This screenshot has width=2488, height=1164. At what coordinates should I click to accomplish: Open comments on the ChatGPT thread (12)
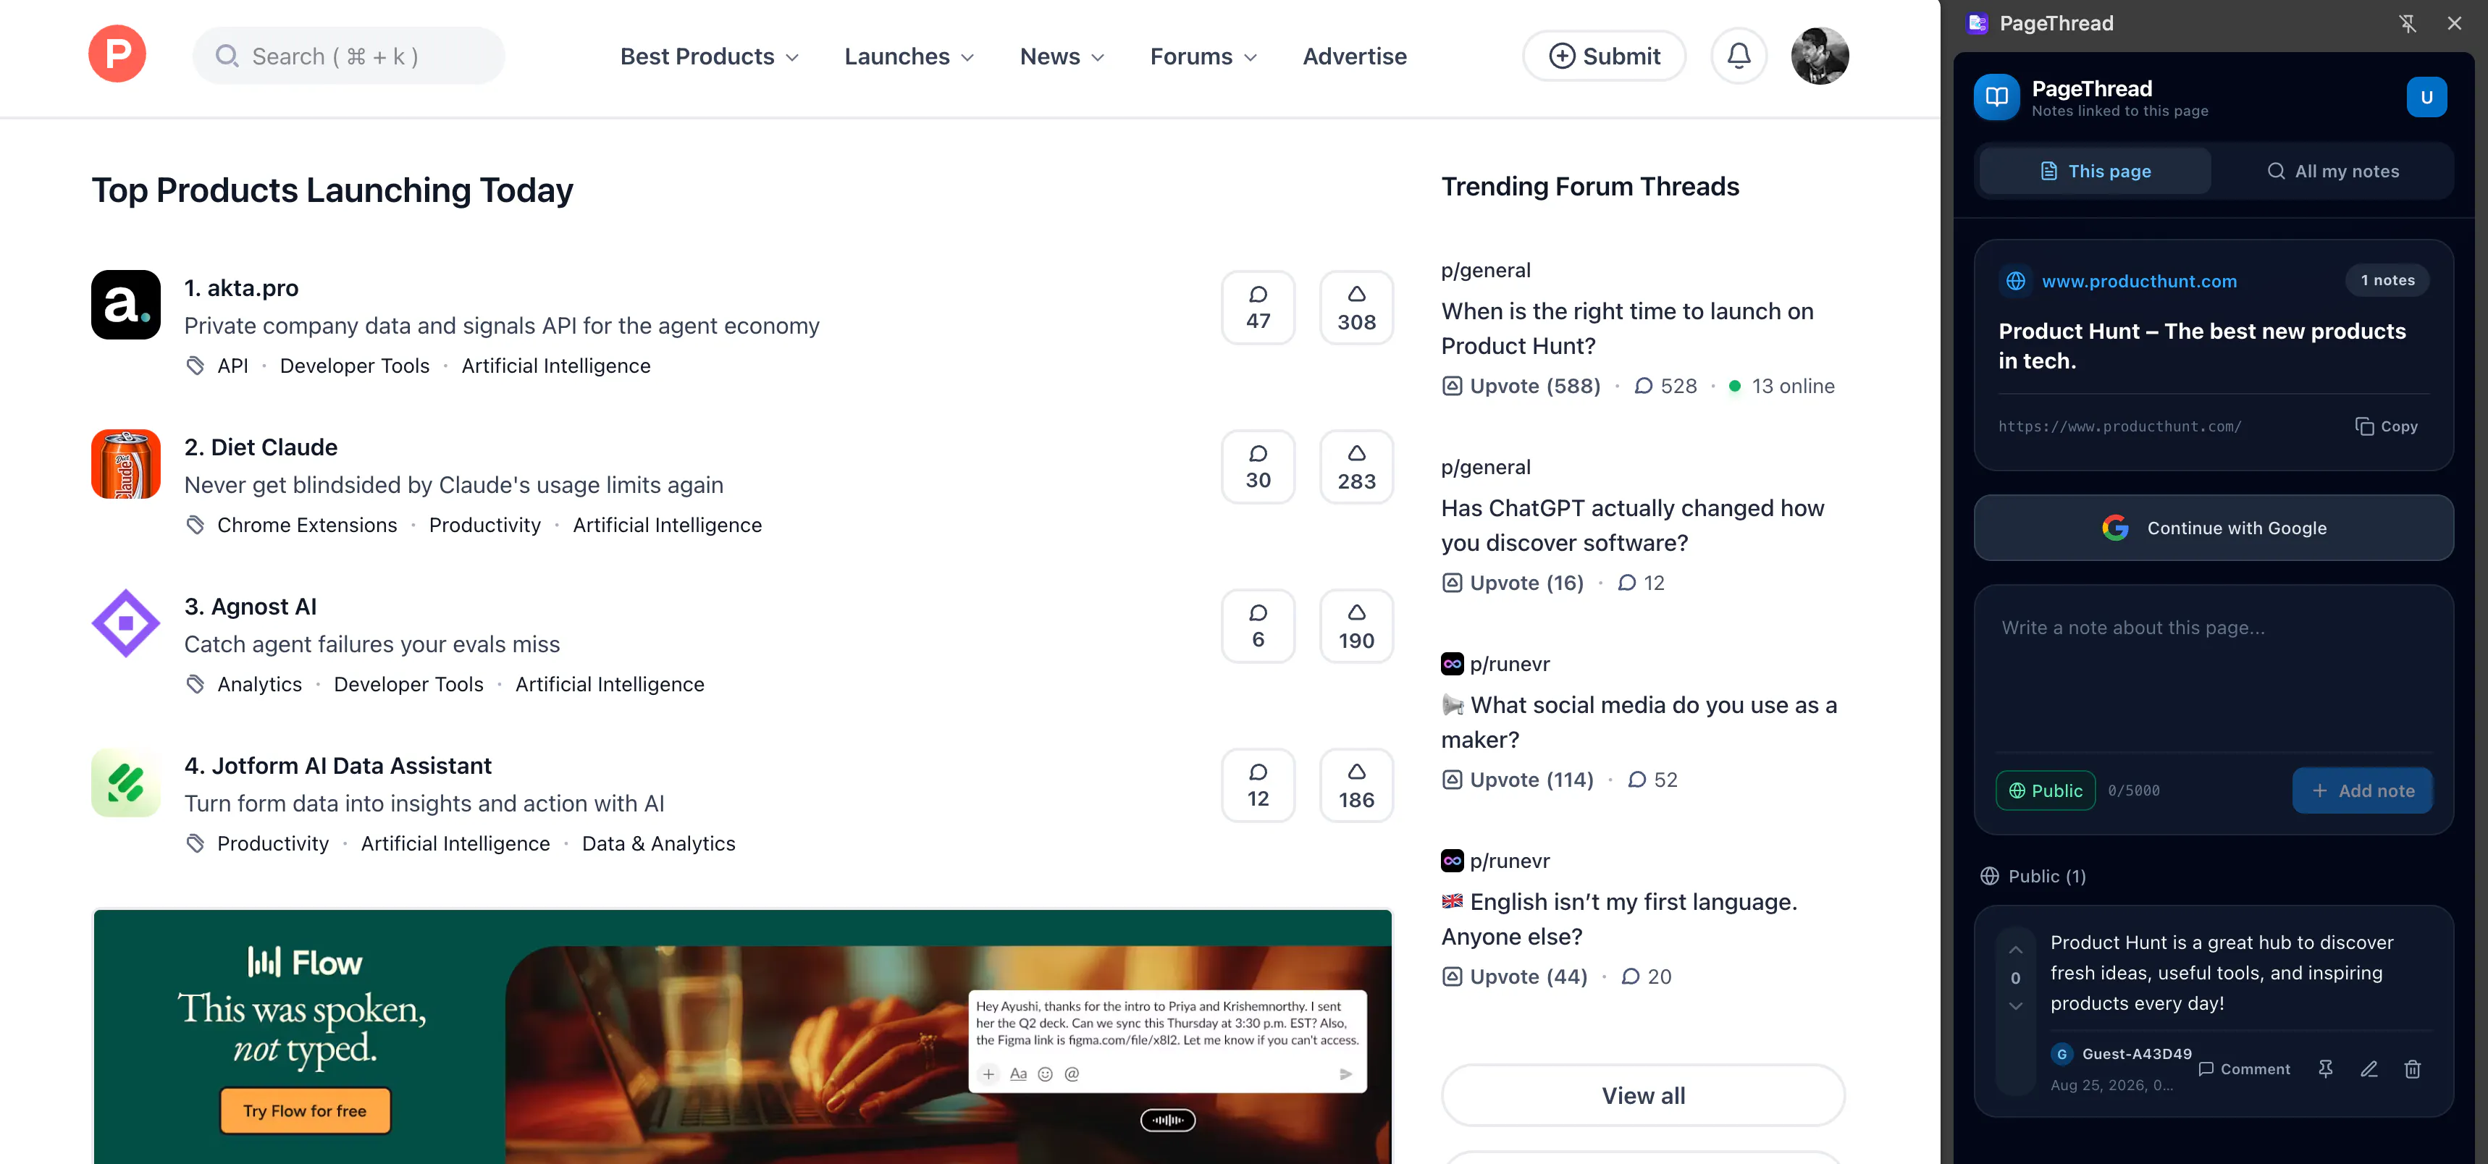(x=1641, y=583)
